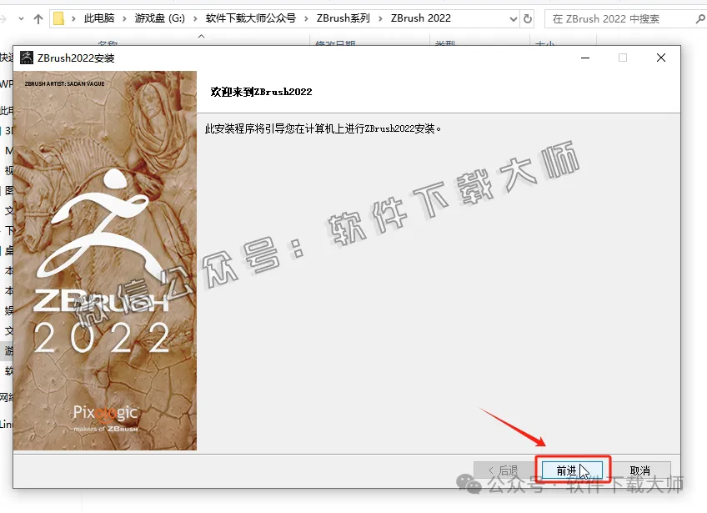The image size is (707, 513).
Task: Expand the ZBrush系列 breadcrumb chevron
Action: [x=379, y=18]
